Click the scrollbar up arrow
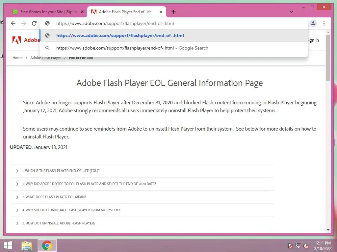The image size is (337, 252). click(328, 32)
